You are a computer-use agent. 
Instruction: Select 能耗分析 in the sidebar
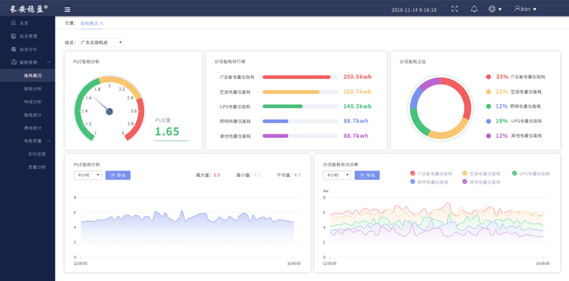(33, 89)
